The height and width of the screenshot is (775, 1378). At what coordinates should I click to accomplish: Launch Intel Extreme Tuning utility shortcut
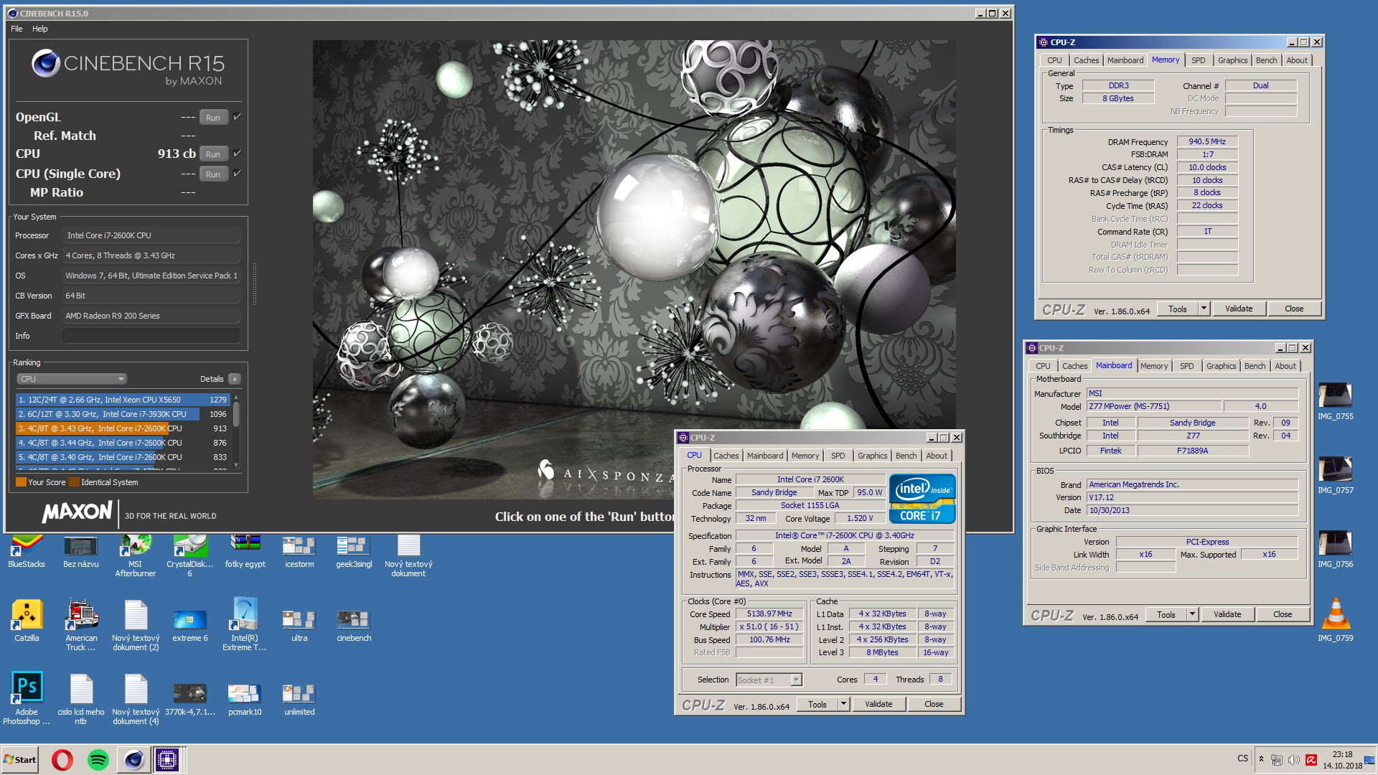[x=245, y=624]
